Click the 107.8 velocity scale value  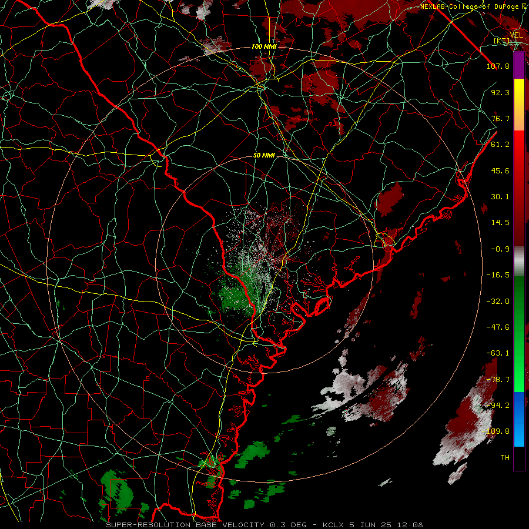(498, 66)
